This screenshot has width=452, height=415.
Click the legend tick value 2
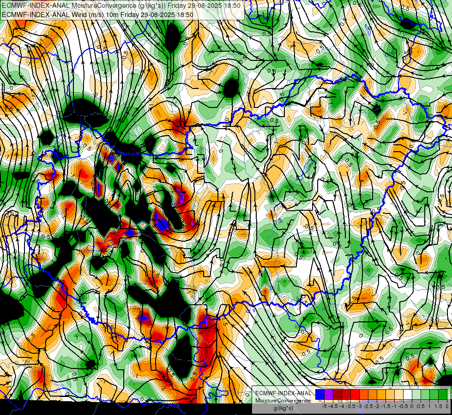447,406
